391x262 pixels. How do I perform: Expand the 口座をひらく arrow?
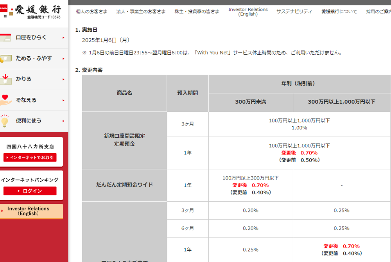[x=63, y=38]
